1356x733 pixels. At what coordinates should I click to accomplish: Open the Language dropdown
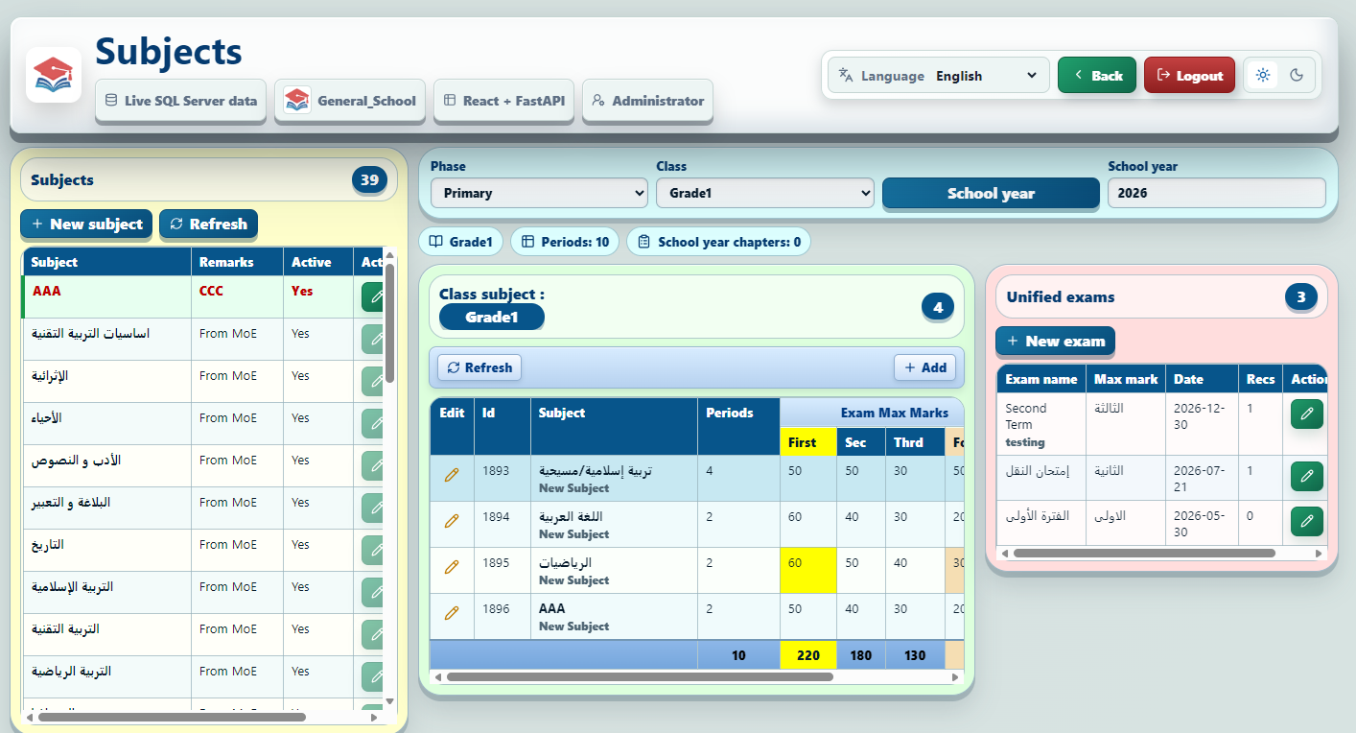point(987,76)
